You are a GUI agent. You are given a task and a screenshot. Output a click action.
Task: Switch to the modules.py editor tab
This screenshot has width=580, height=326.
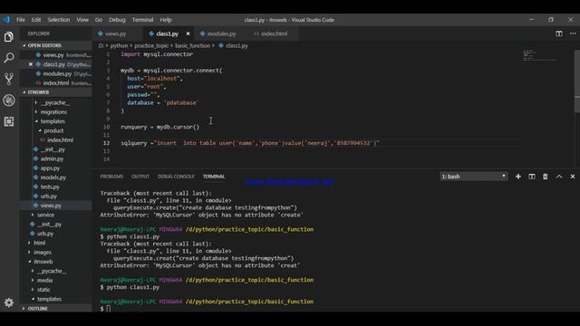221,34
